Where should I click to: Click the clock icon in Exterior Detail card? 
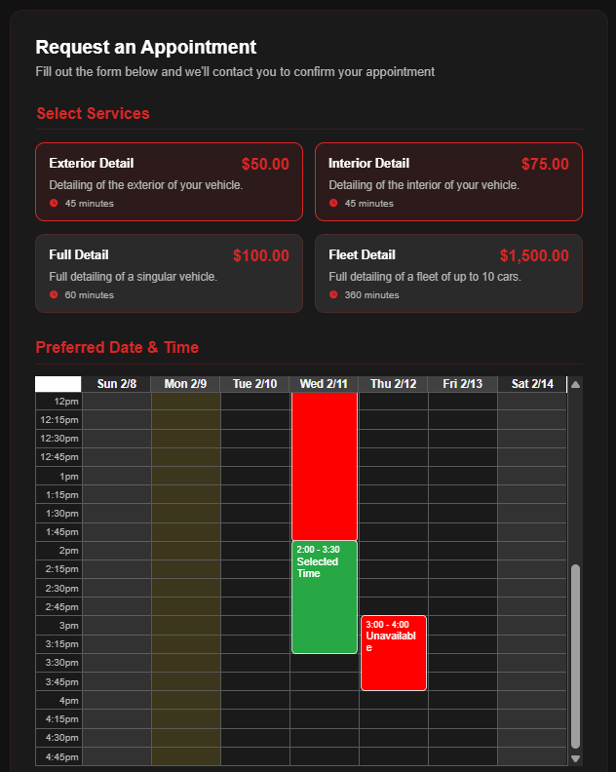[54, 203]
